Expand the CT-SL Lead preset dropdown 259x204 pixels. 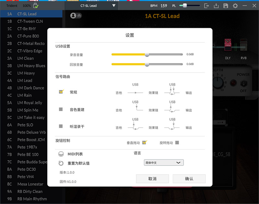point(113,6)
